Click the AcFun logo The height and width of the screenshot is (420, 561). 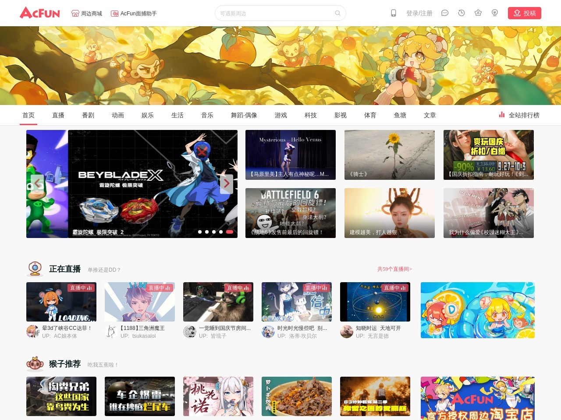coord(40,13)
